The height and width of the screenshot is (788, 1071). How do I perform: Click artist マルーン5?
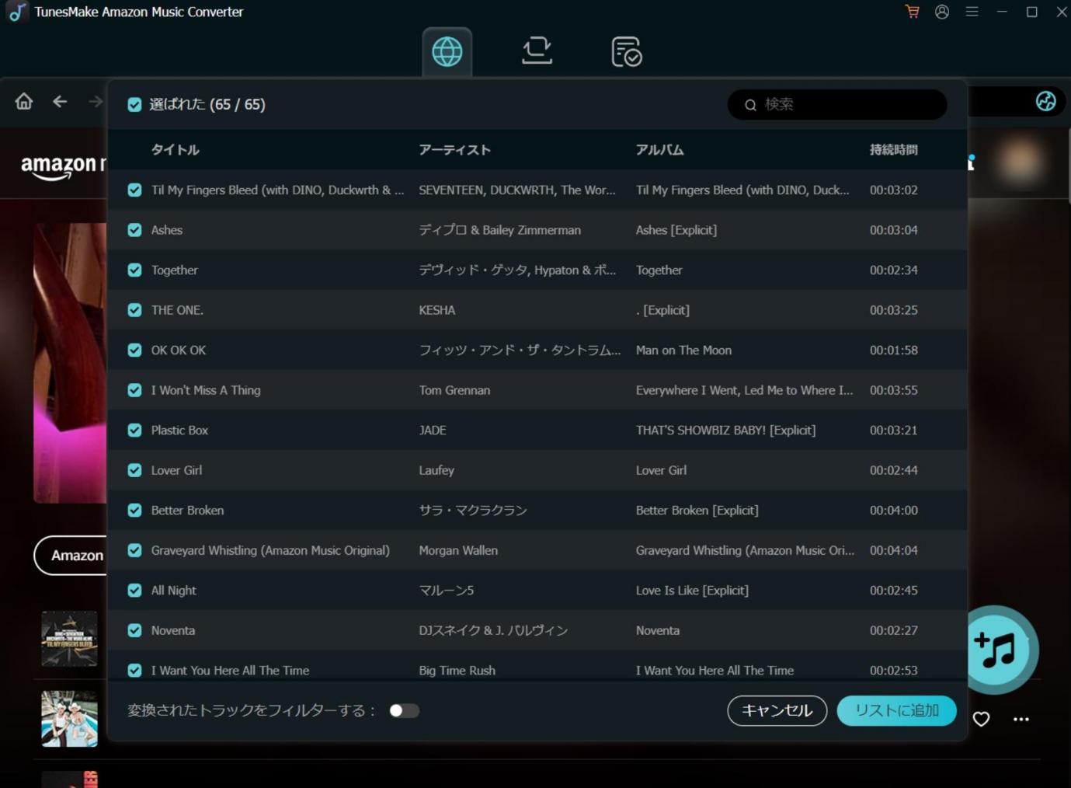[x=446, y=590]
